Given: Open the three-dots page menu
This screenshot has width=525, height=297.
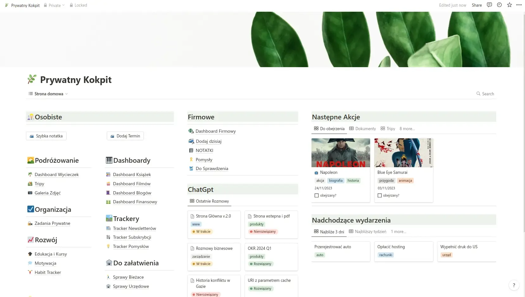Looking at the screenshot, I should [x=519, y=5].
